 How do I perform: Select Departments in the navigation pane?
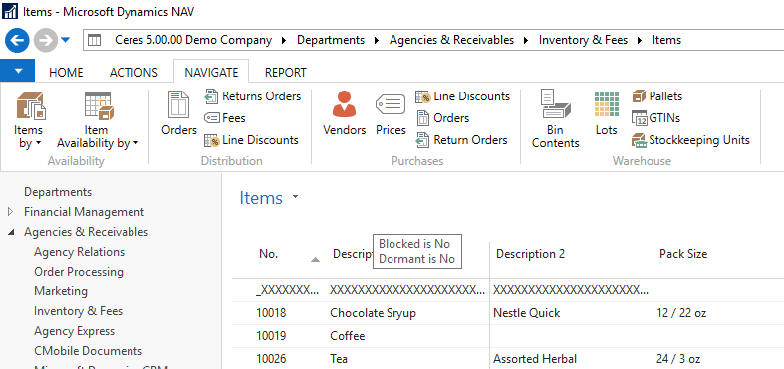click(x=58, y=192)
